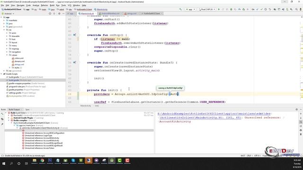Collapse the res folder

click(x=4, y=30)
